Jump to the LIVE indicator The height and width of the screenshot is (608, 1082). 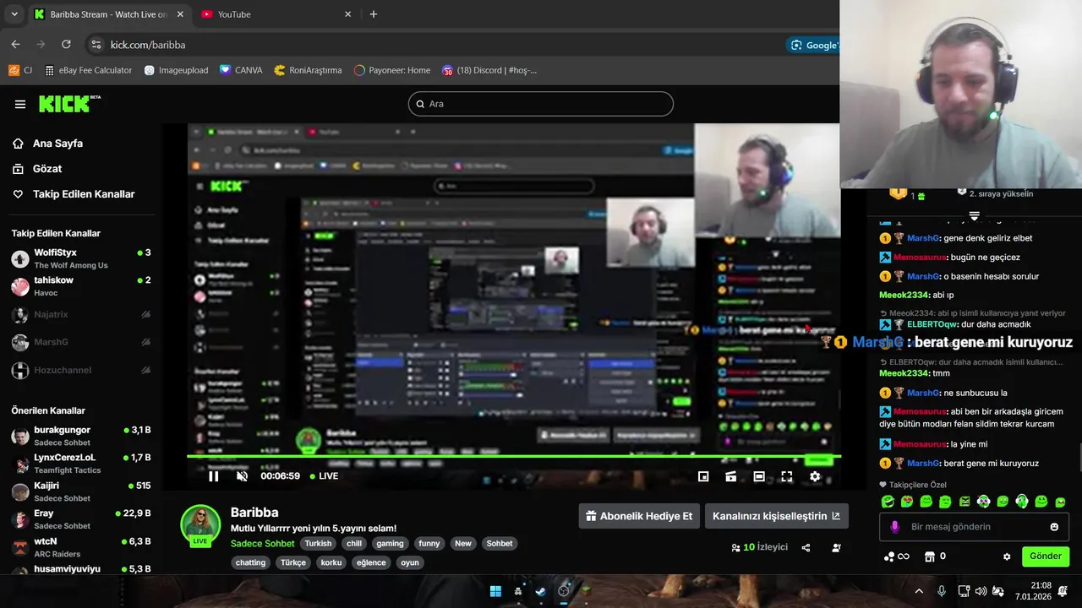[324, 476]
